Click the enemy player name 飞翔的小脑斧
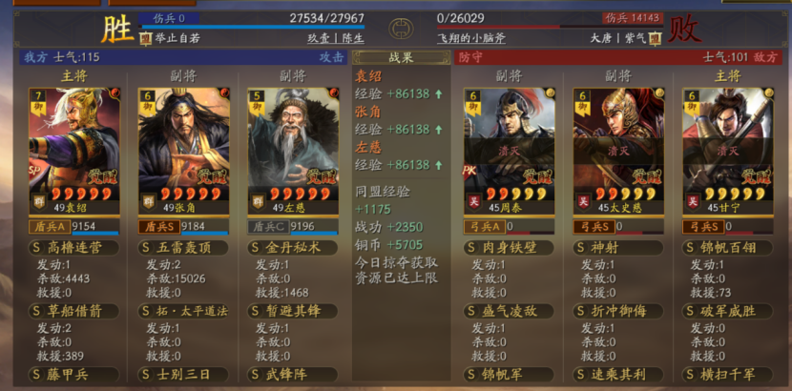The image size is (792, 391). (x=471, y=38)
